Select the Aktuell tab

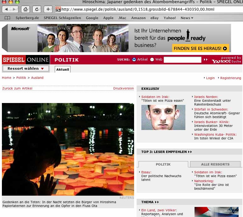tap(62, 69)
